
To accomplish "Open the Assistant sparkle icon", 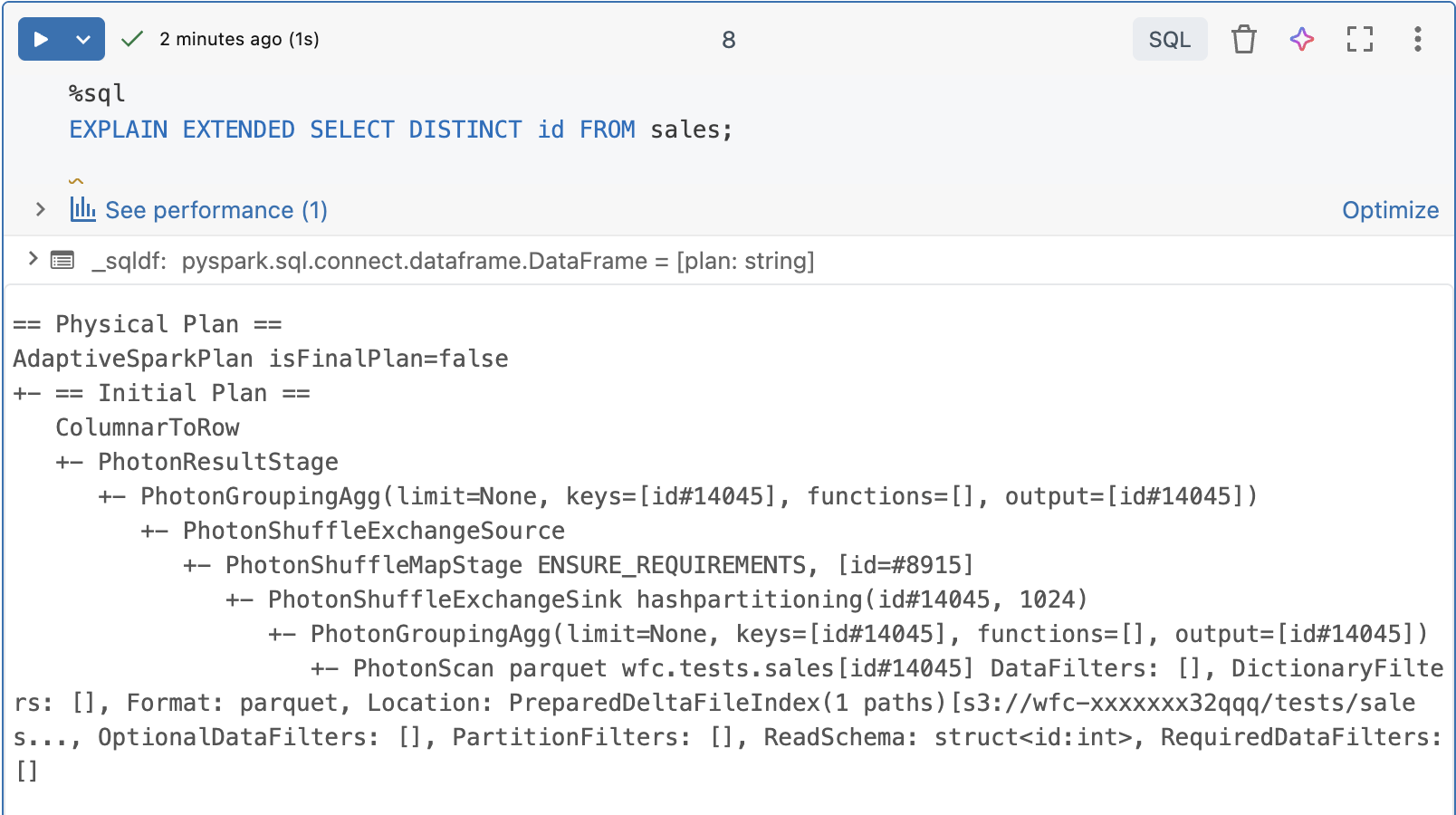I will 1301,39.
